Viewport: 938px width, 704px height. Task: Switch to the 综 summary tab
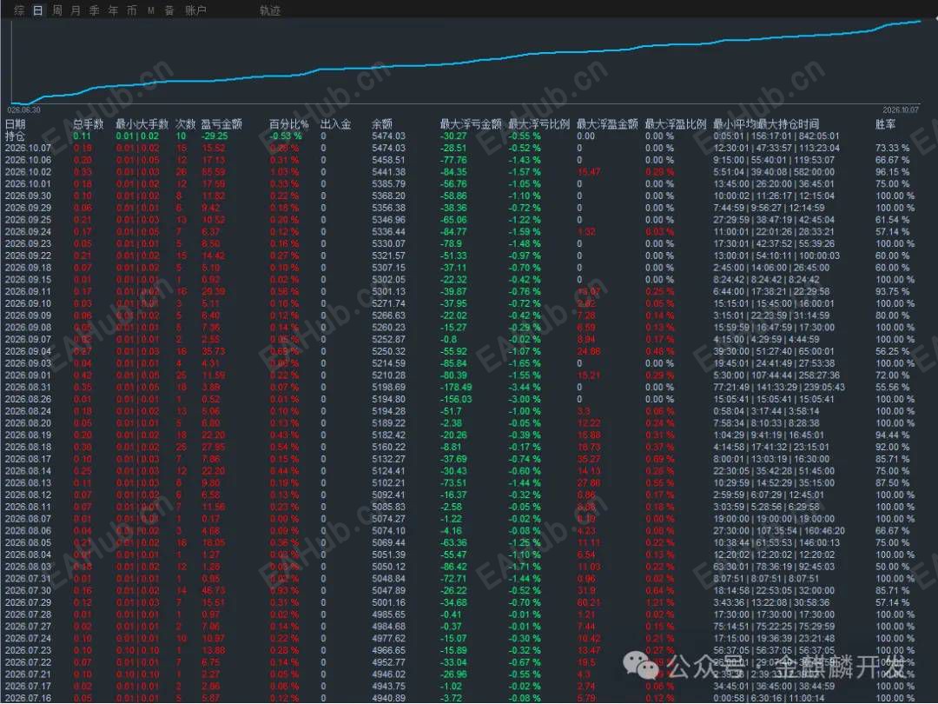[x=19, y=10]
